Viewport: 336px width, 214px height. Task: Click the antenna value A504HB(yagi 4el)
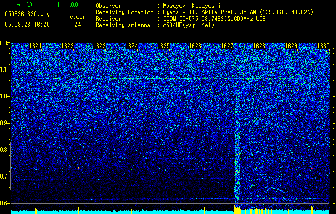pos(189,25)
